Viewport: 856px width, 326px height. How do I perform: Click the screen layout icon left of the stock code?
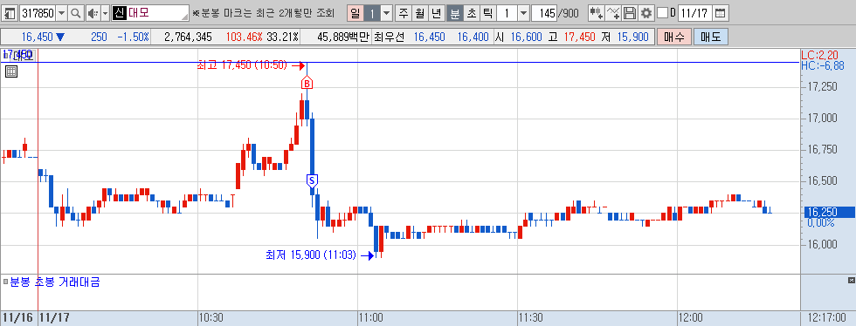tap(10, 13)
